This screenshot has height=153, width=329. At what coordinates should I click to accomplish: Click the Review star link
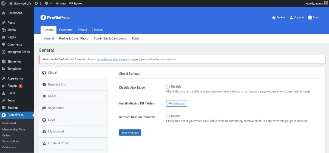pos(279,17)
